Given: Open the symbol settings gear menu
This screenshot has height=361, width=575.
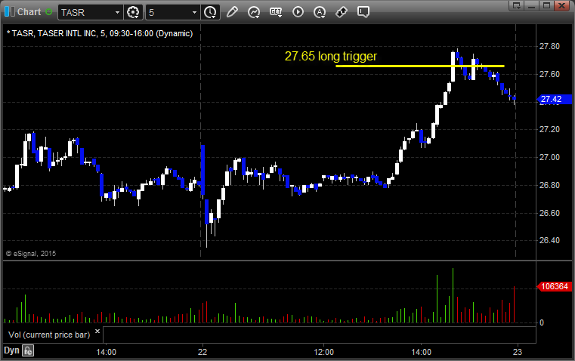Looking at the screenshot, I should 133,12.
